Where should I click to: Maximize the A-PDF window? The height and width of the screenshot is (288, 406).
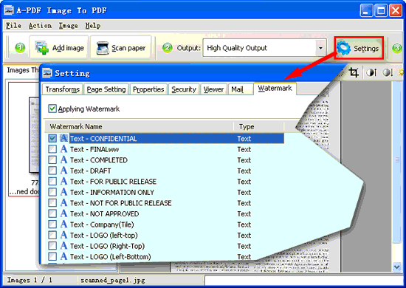point(381,10)
